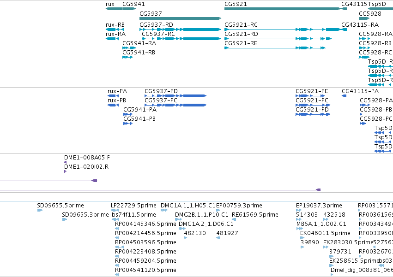This screenshot has height=277, width=393.
Task: Select the rux gene label
Action: (110, 4)
